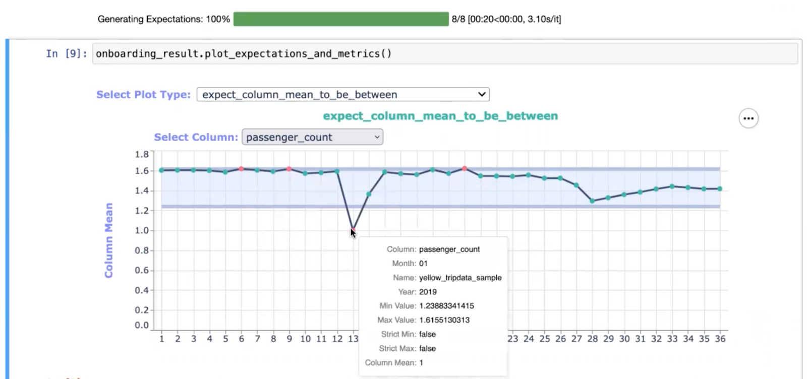
Task: Click the red data point at batch 9
Action: tap(289, 169)
